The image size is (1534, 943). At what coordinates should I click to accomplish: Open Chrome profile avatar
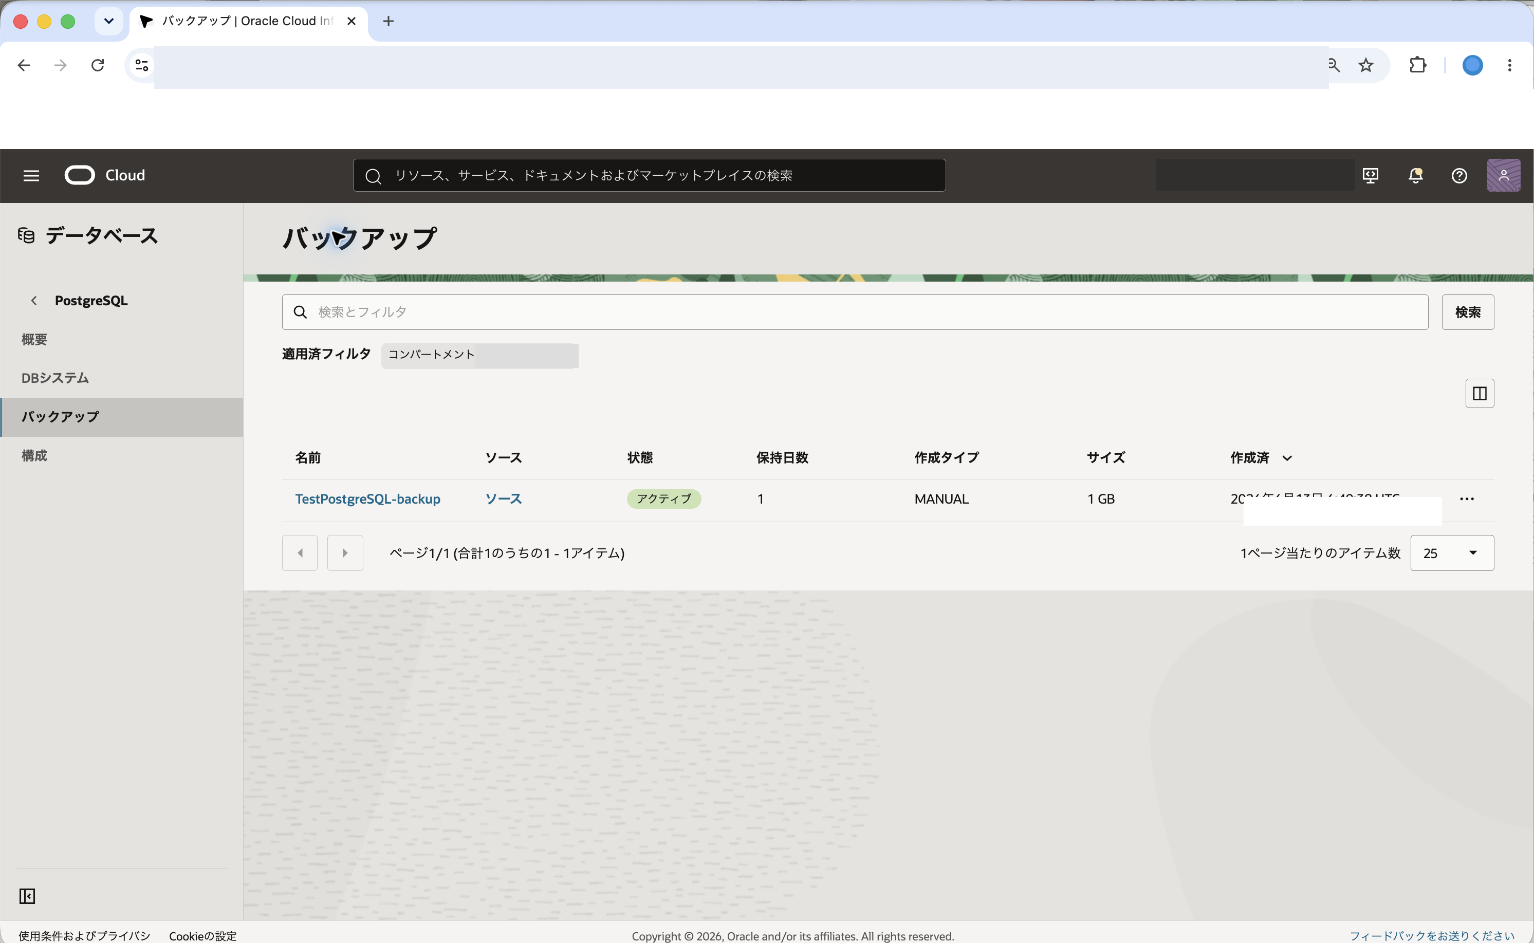[x=1472, y=65]
